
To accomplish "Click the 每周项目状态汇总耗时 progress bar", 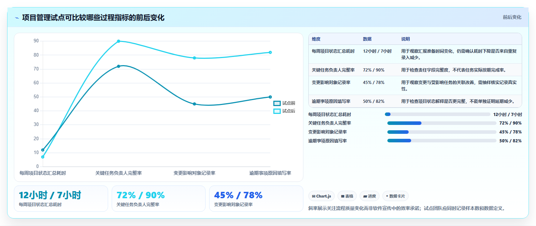I will point(437,114).
